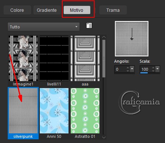The height and width of the screenshot is (143, 165).
Task: Decrease the Scala value with down arrow
Action: point(153,71)
